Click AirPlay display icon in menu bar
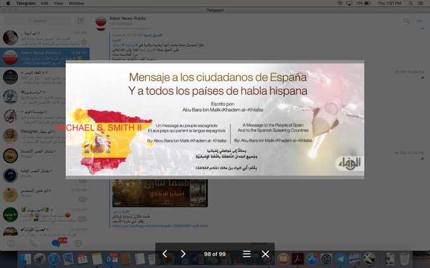This screenshot has width=430, height=268. point(349,3)
